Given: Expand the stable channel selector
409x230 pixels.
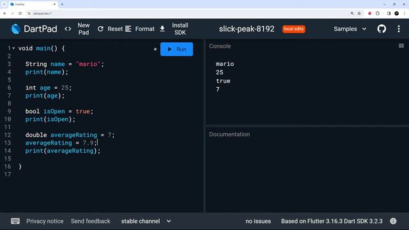Looking at the screenshot, I should pos(146,221).
